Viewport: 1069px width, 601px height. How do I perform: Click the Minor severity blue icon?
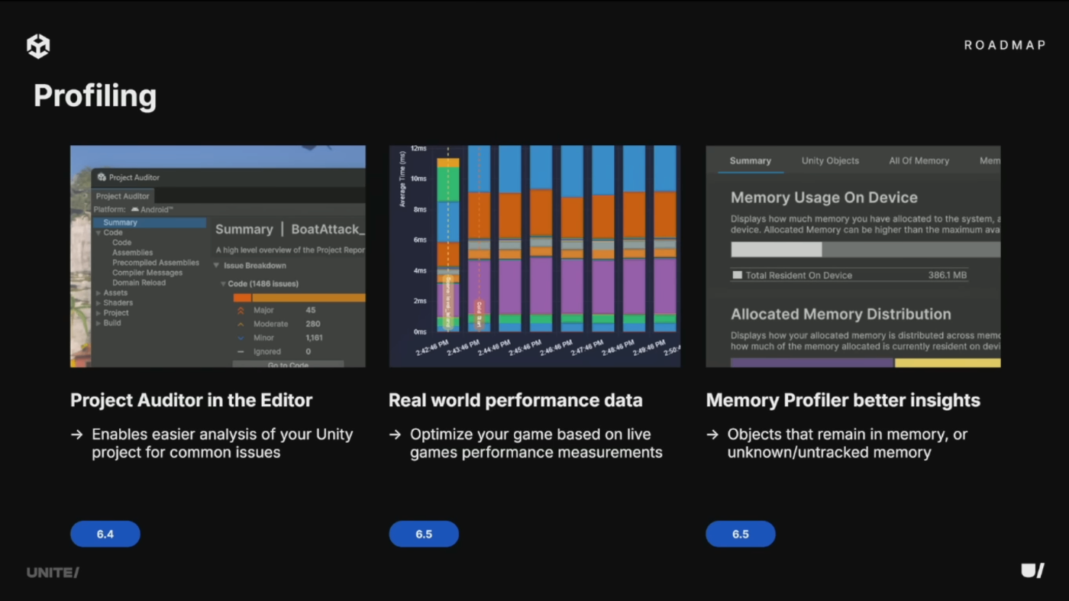click(241, 338)
